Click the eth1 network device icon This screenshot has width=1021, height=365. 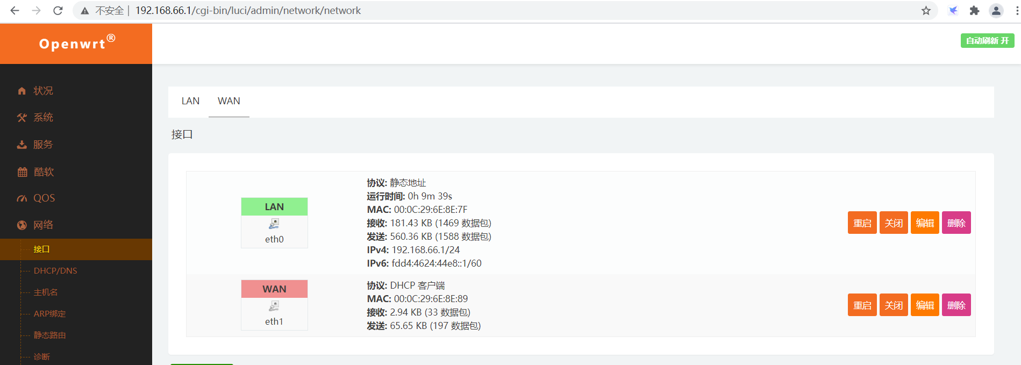click(274, 306)
